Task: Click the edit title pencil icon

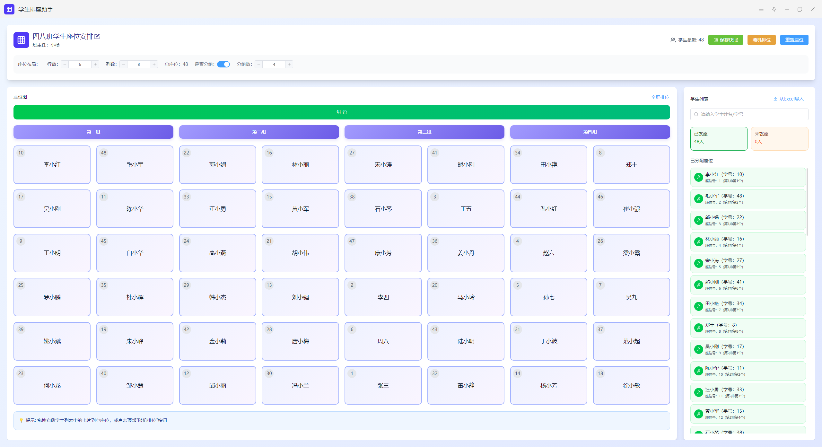Action: coord(97,37)
